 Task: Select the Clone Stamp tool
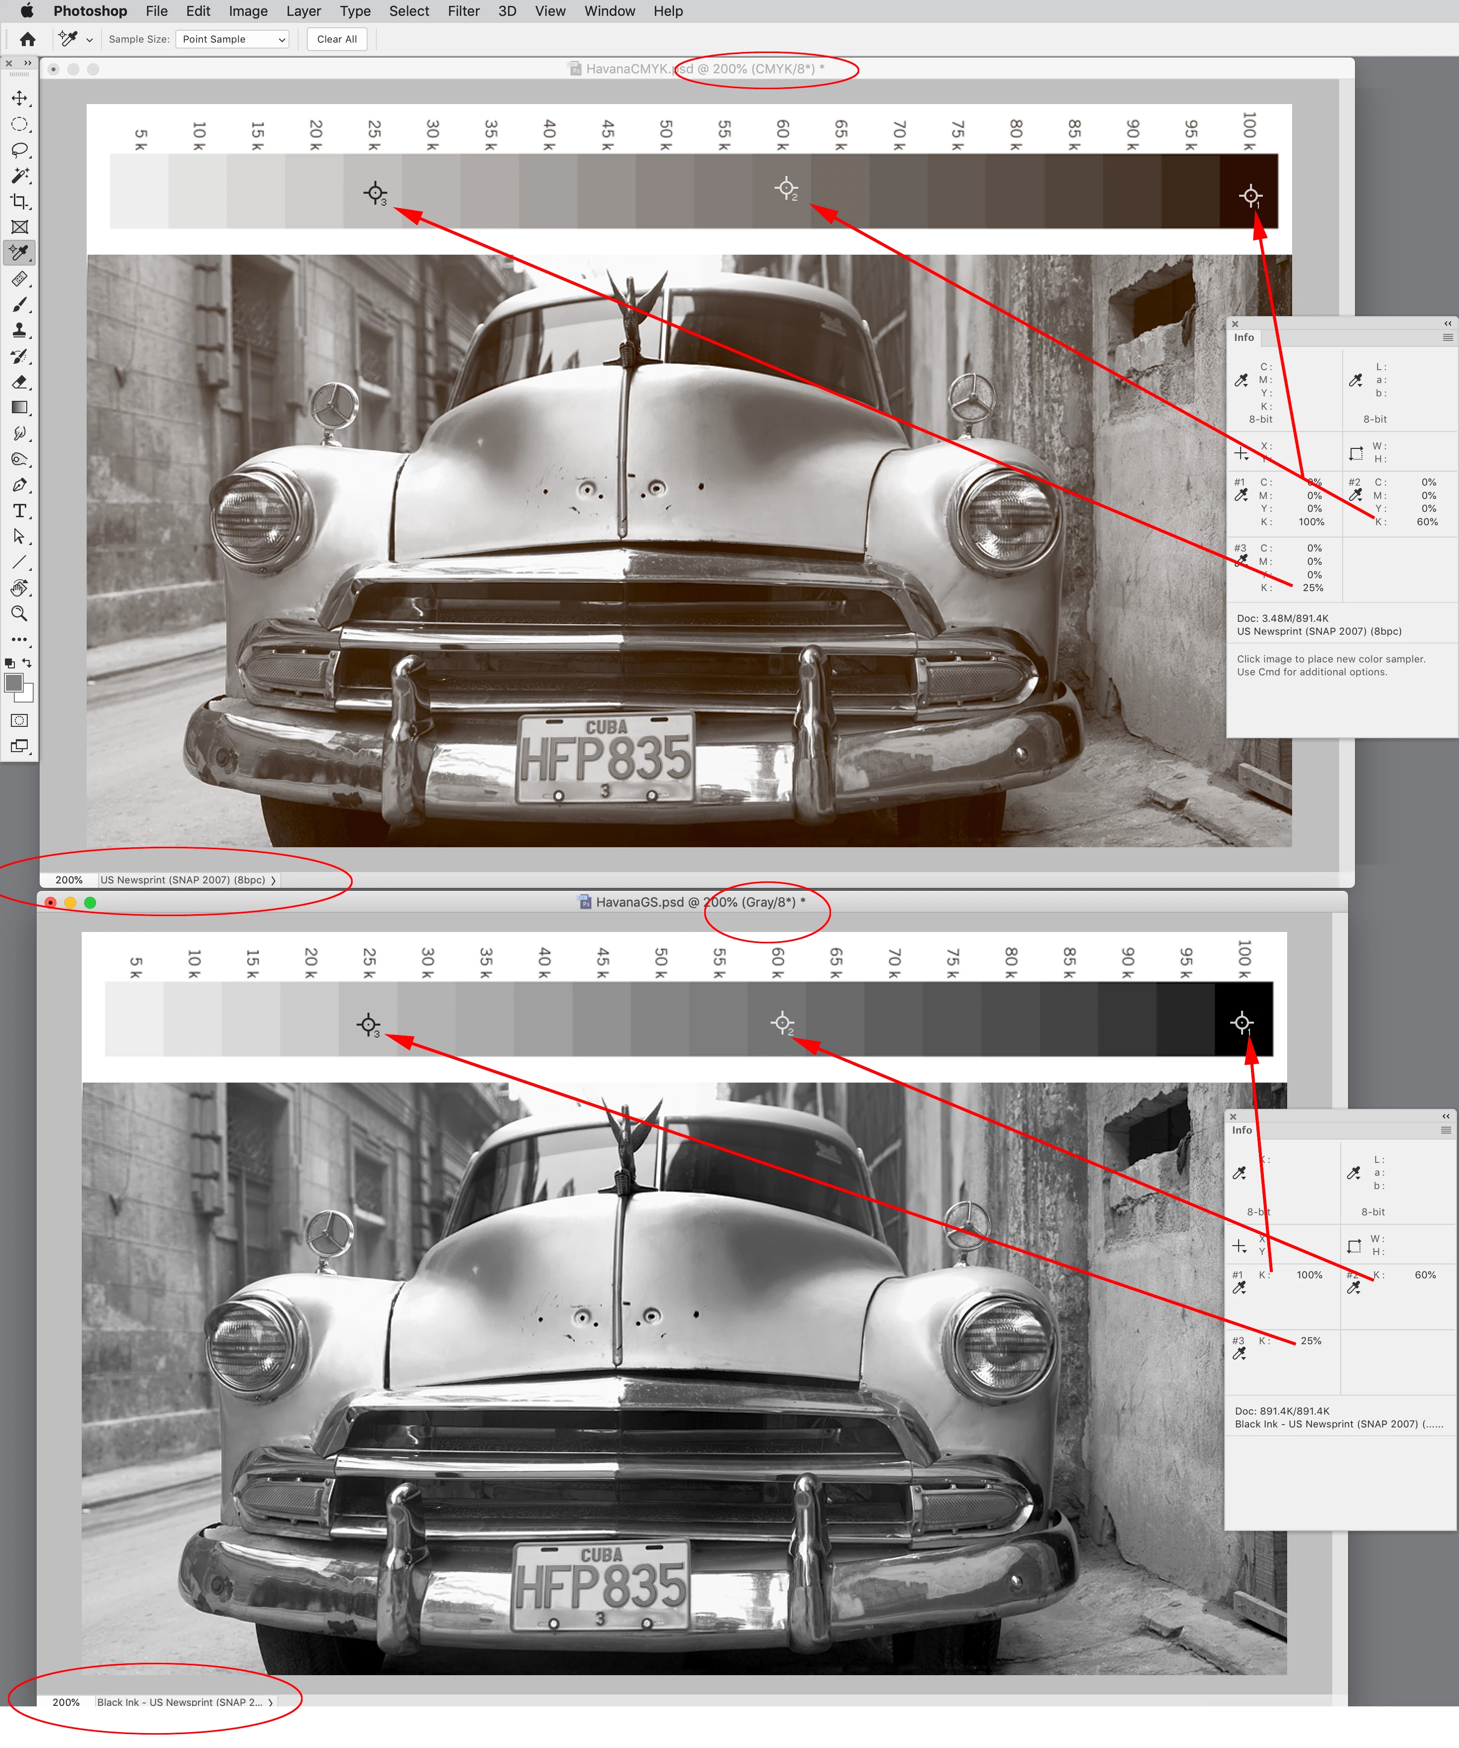coord(19,330)
